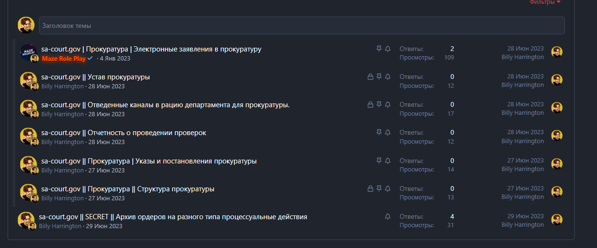Click 29 Июн 2023 last post date
This screenshot has height=248, width=597.
click(525, 216)
